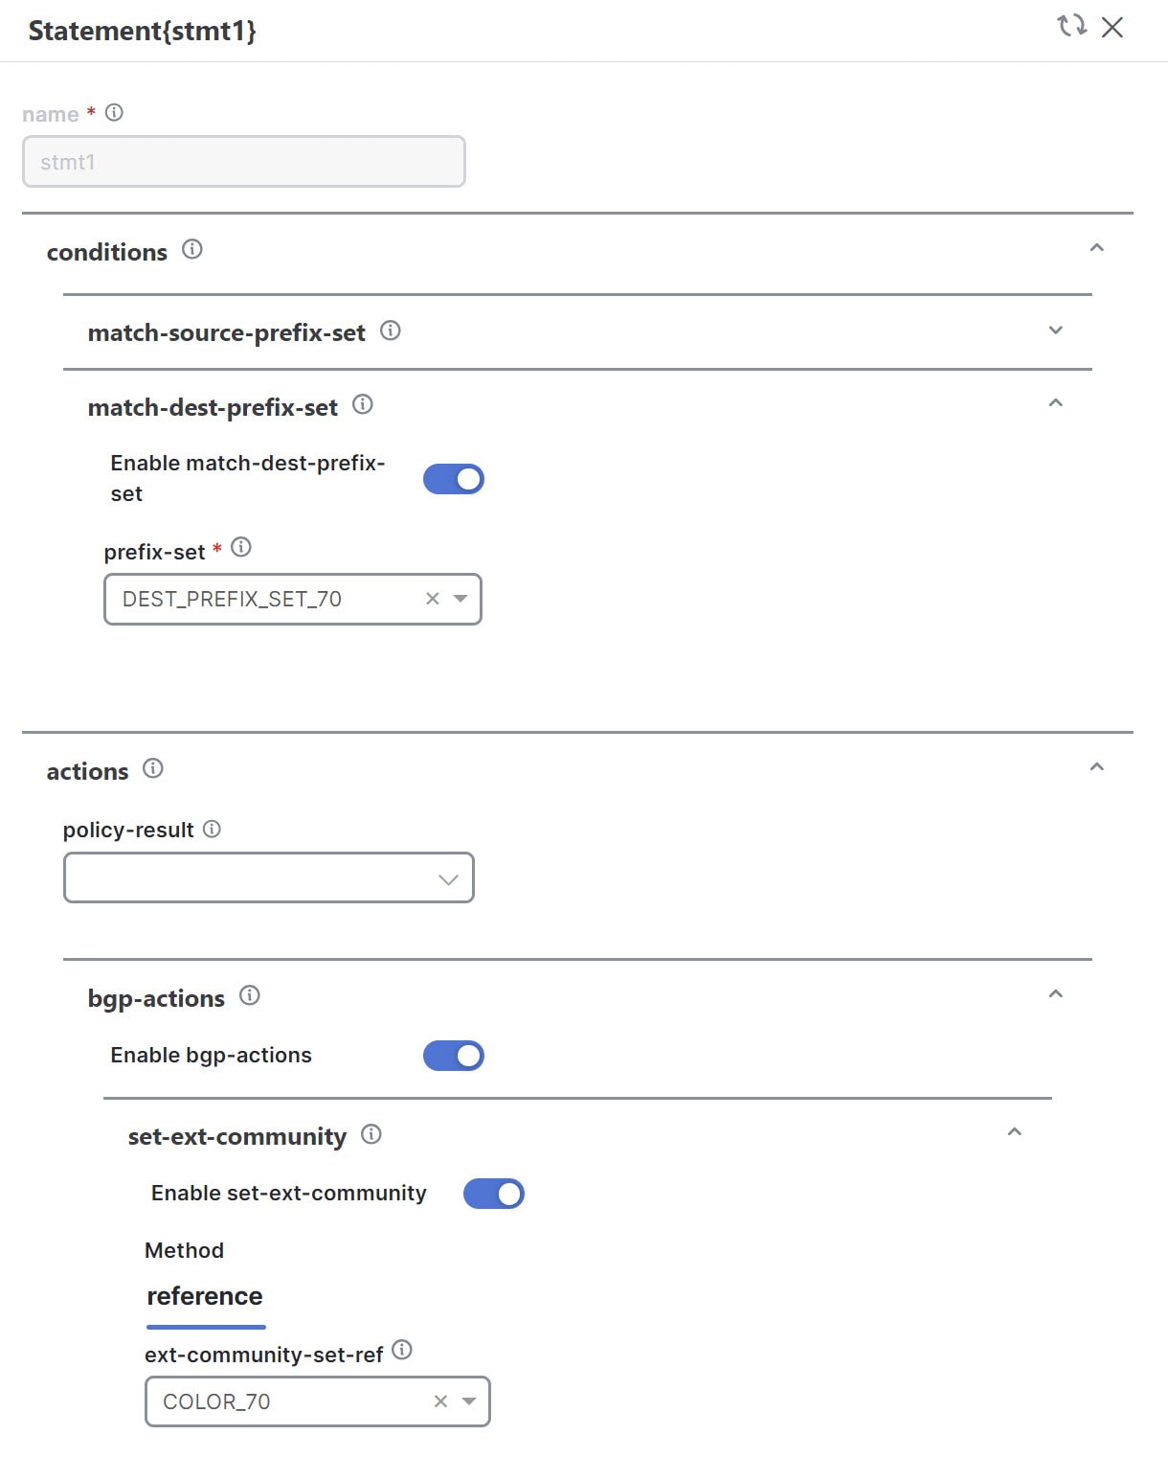The image size is (1168, 1458).
Task: Disable the match-dest-prefix-set toggle
Action: click(x=454, y=479)
